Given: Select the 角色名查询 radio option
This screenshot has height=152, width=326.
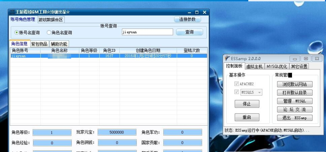Looking at the screenshot, I should (49, 33).
